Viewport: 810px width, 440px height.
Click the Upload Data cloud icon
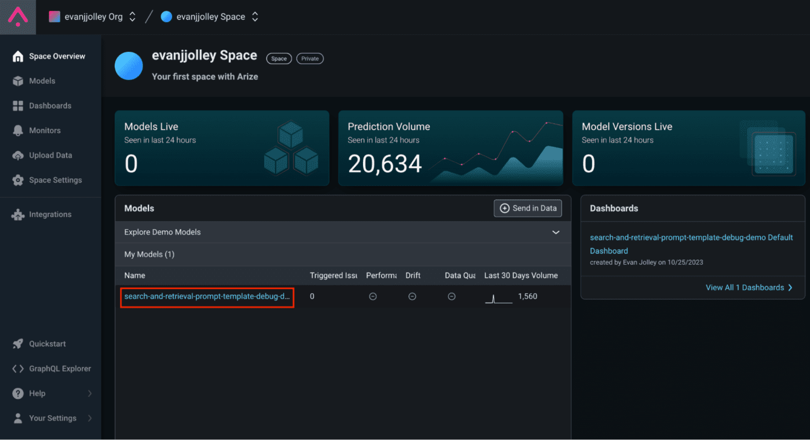(x=18, y=156)
